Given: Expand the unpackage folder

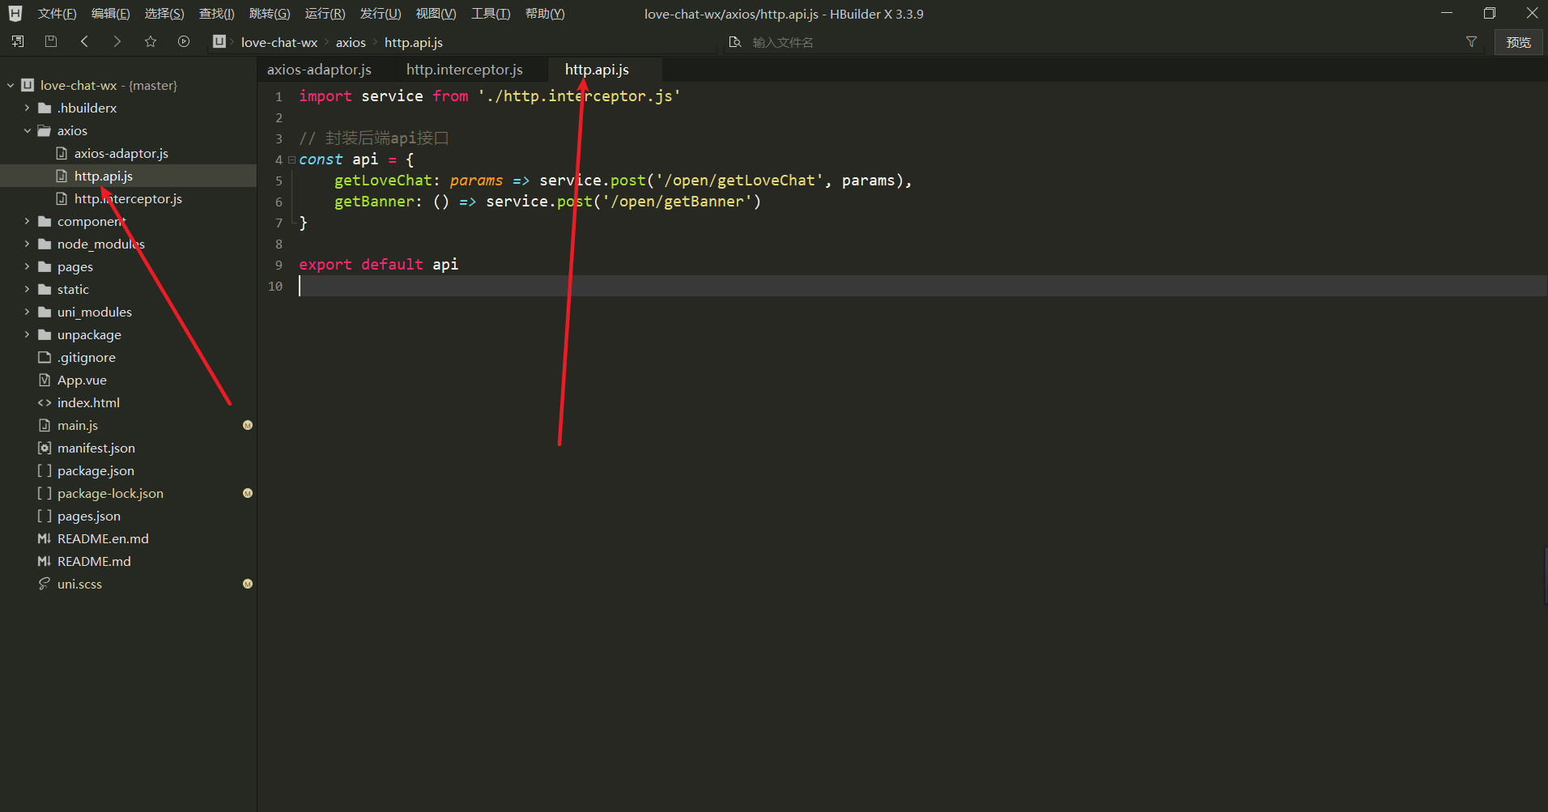Looking at the screenshot, I should [27, 334].
